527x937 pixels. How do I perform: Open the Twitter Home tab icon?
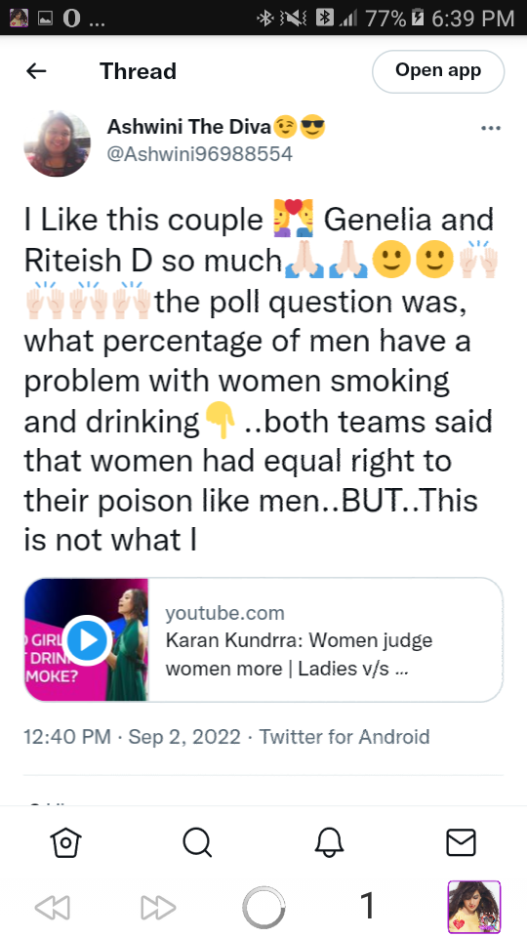point(65,842)
